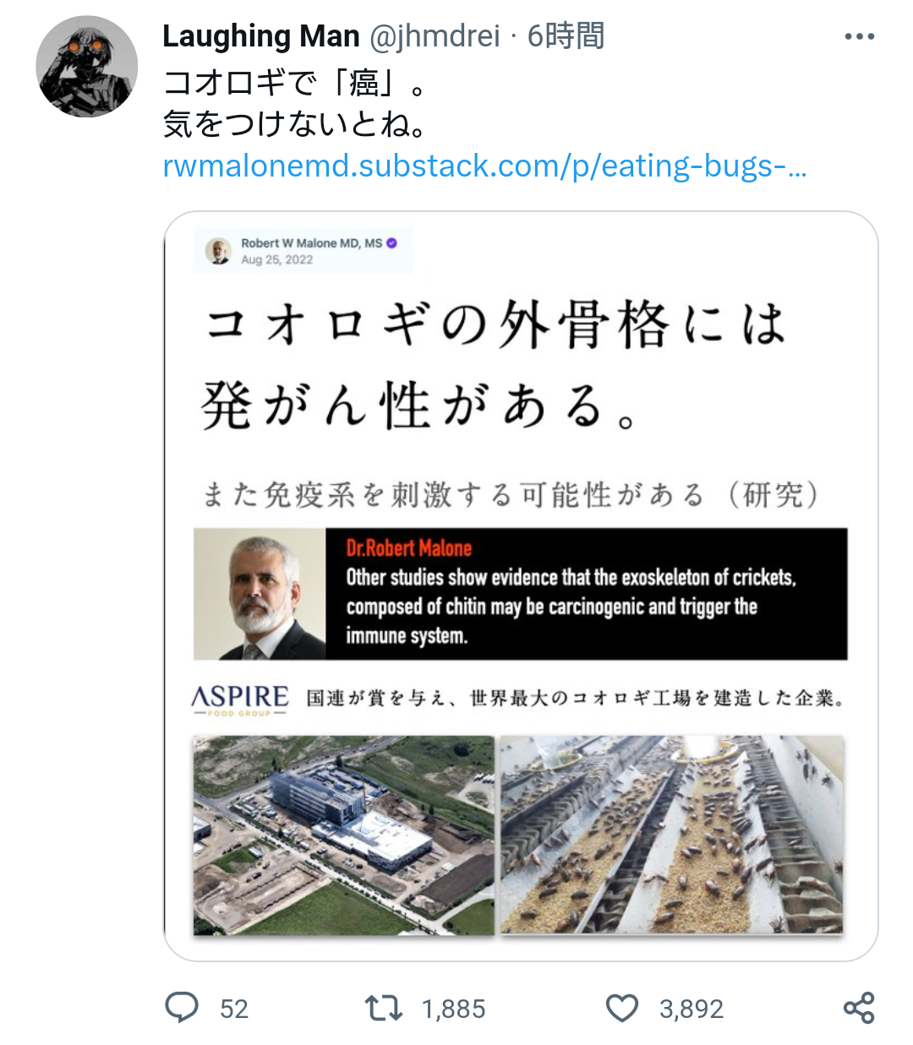Click the crickets on conveyor photo
This screenshot has width=913, height=1045.
pos(672,835)
